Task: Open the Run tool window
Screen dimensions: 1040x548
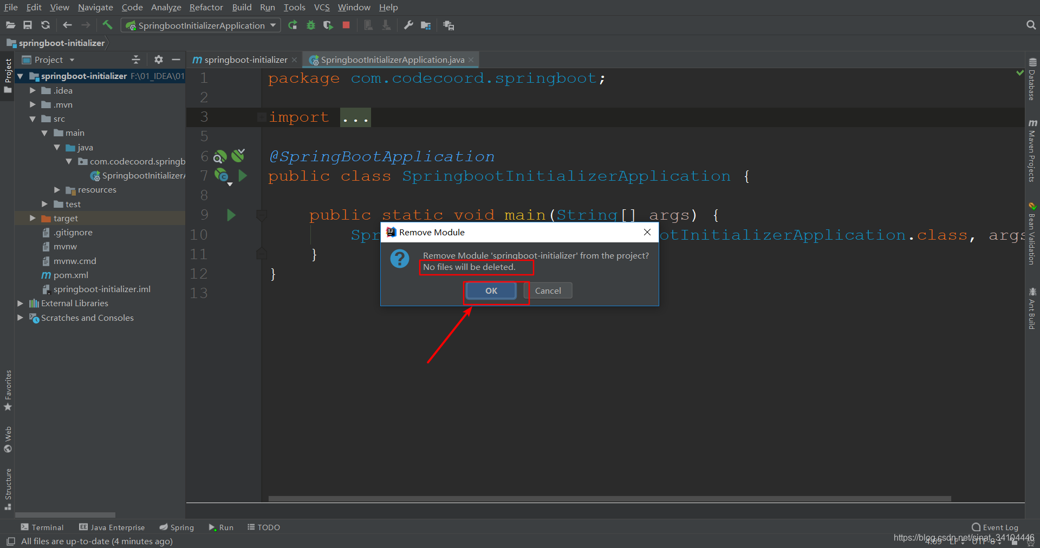Action: pyautogui.click(x=221, y=527)
